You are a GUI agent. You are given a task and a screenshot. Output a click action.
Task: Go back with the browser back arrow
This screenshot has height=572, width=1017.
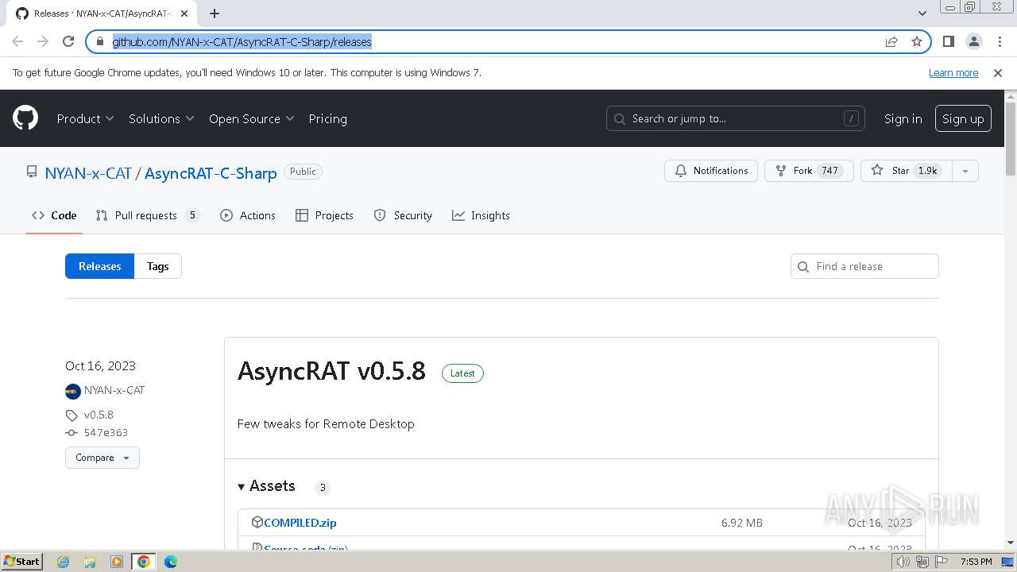pos(17,41)
